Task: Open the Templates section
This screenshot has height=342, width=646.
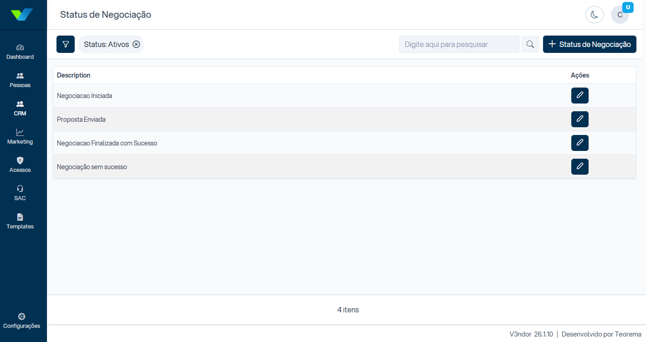Action: pyautogui.click(x=20, y=222)
